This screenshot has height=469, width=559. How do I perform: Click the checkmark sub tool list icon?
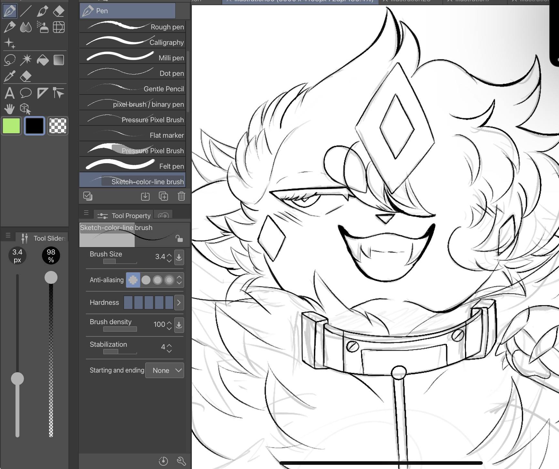[x=88, y=196]
